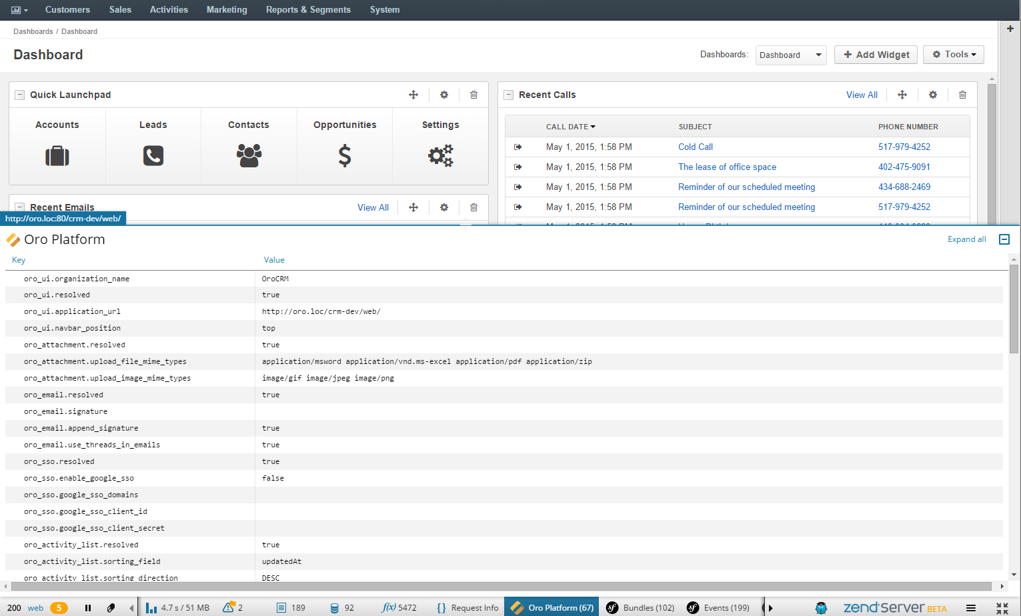Switch to the Bundles (102) tab
1021x616 pixels.
tap(640, 608)
